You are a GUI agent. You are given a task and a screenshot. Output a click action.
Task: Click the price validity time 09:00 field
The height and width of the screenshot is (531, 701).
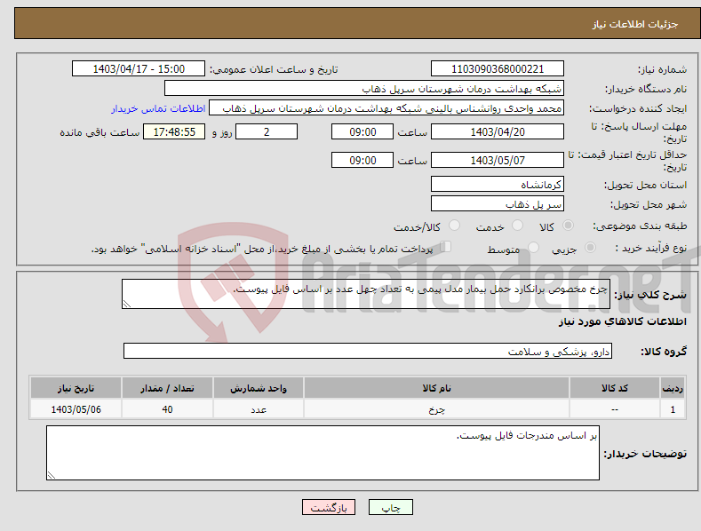pyautogui.click(x=362, y=160)
